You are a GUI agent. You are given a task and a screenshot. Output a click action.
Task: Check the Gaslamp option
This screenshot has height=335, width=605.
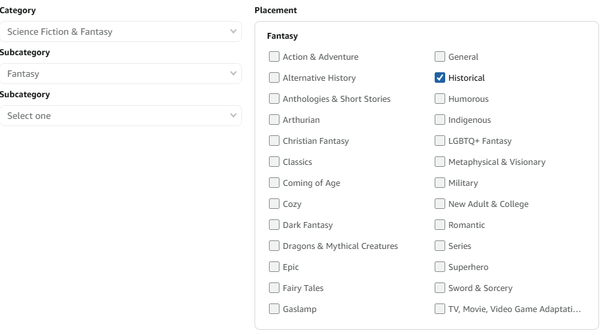[x=274, y=309]
